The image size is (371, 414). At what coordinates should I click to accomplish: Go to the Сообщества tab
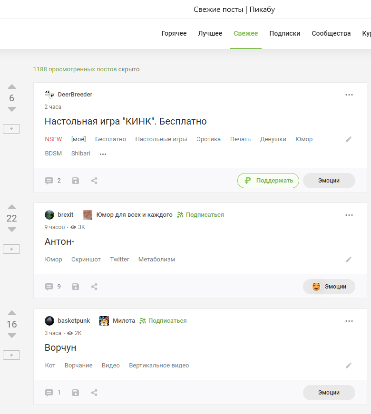tap(331, 33)
